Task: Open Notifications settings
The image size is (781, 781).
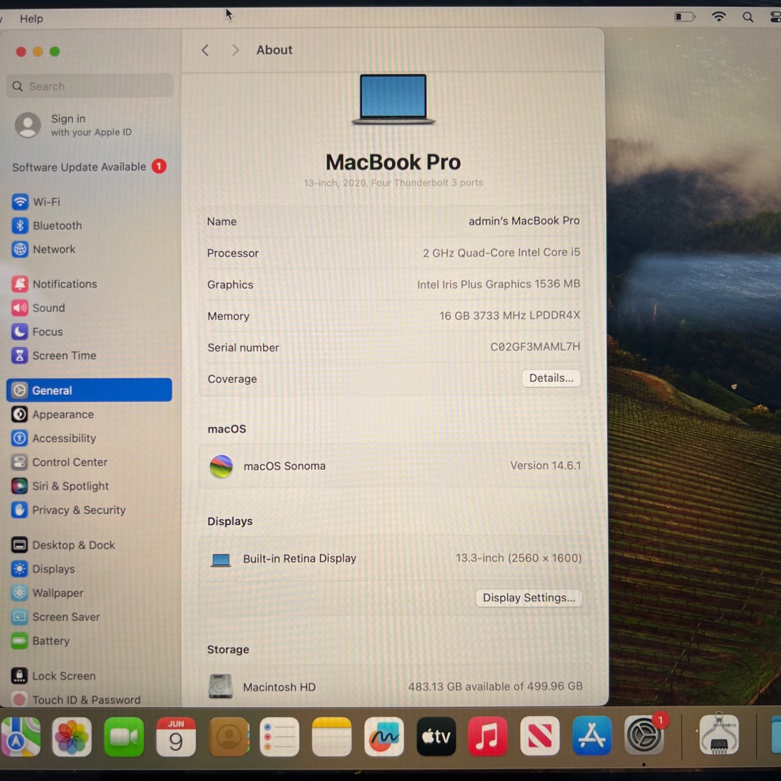Action: coord(55,284)
